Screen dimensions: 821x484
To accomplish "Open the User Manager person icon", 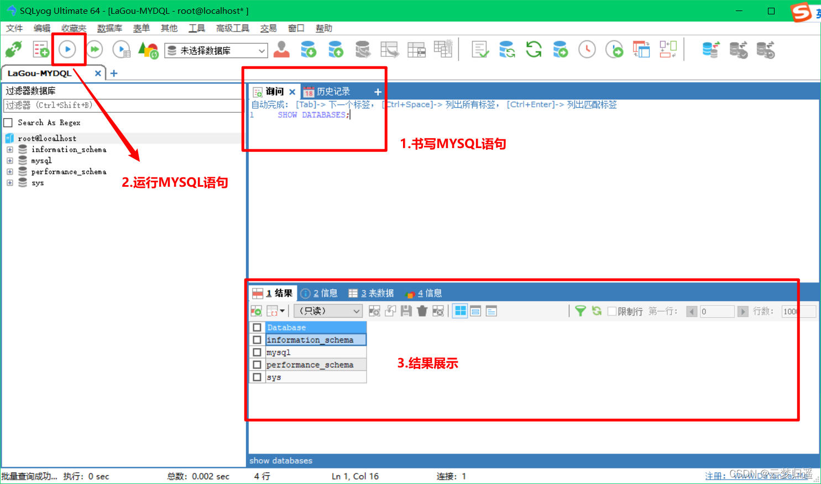I will [x=281, y=50].
